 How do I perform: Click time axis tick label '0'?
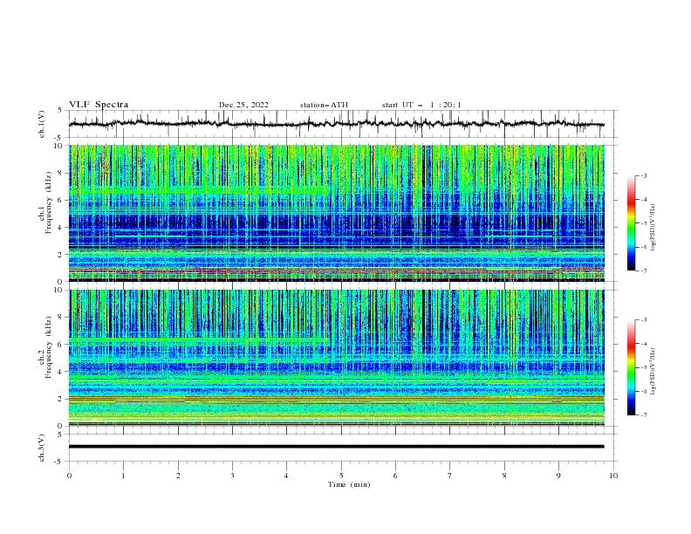(69, 476)
